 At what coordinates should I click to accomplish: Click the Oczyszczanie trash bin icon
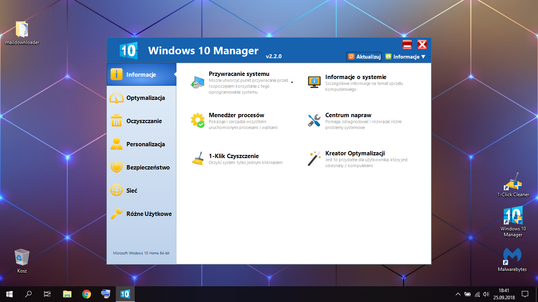click(117, 121)
